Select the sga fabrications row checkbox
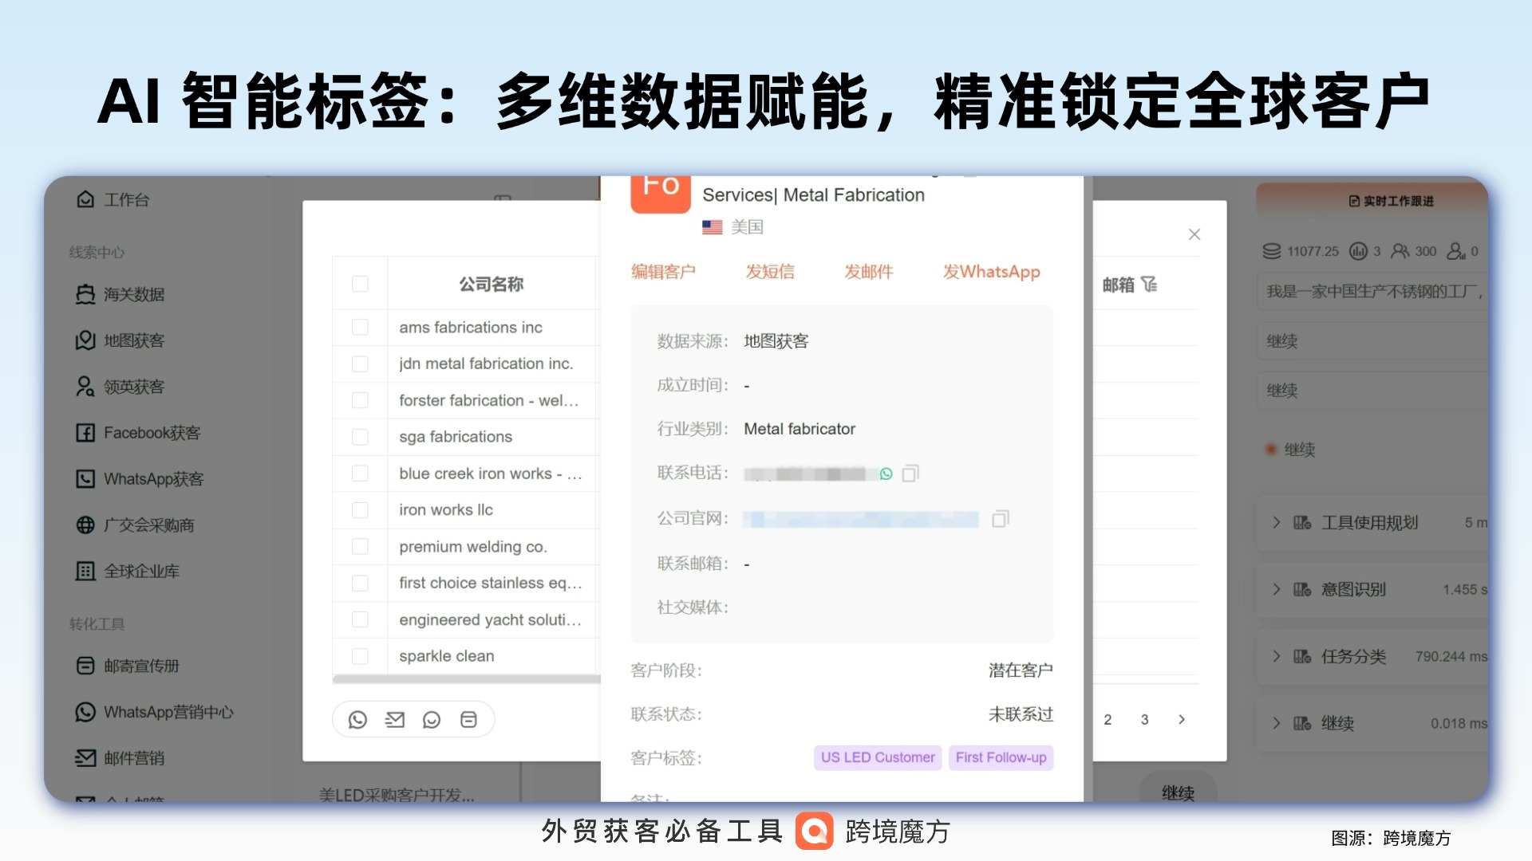1532x861 pixels. (360, 437)
